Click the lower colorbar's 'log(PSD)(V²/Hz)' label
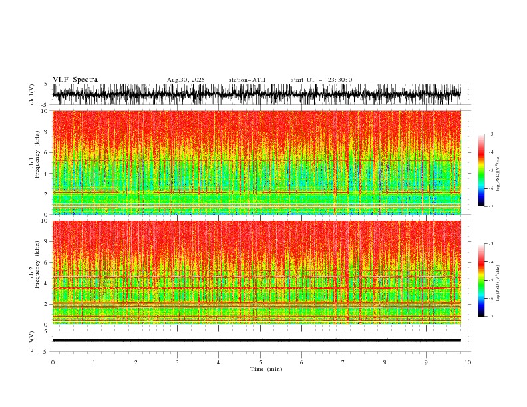 coord(498,283)
